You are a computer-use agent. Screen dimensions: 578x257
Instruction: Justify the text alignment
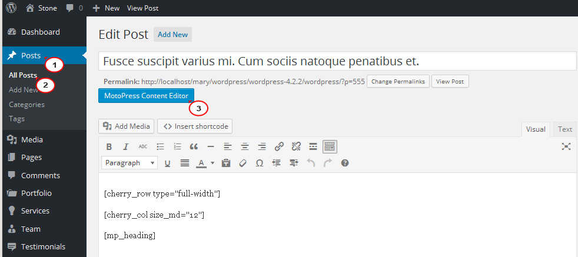[185, 163]
